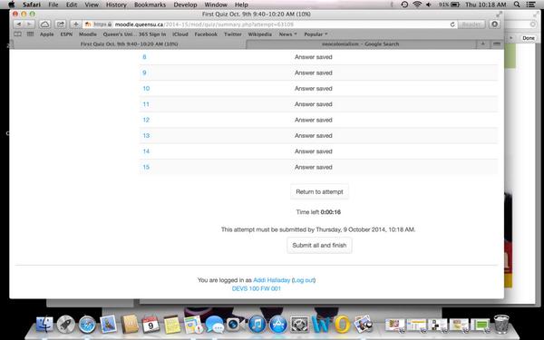The height and width of the screenshot is (340, 544).
Task: Open Microsoft Word icon in Dock
Action: coord(320,324)
